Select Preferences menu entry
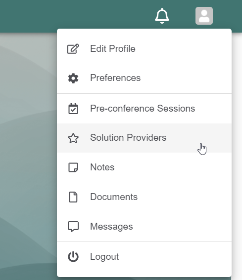Screen dimensions: 242x280 coord(145,78)
